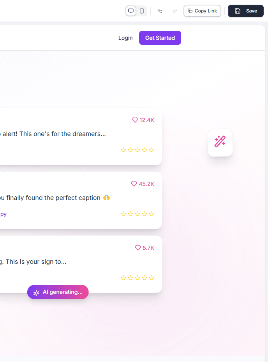This screenshot has width=268, height=362.
Task: Click the magic wand icon card
Action: pos(220,143)
